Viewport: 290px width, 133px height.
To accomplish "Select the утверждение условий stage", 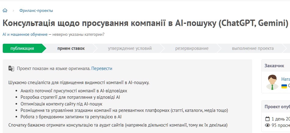I will tap(130, 48).
